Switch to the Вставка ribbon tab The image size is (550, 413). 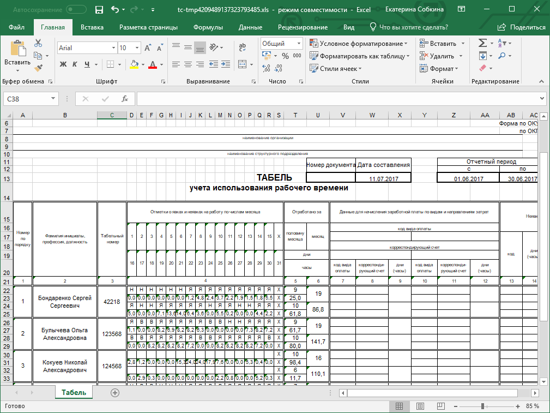coord(92,27)
